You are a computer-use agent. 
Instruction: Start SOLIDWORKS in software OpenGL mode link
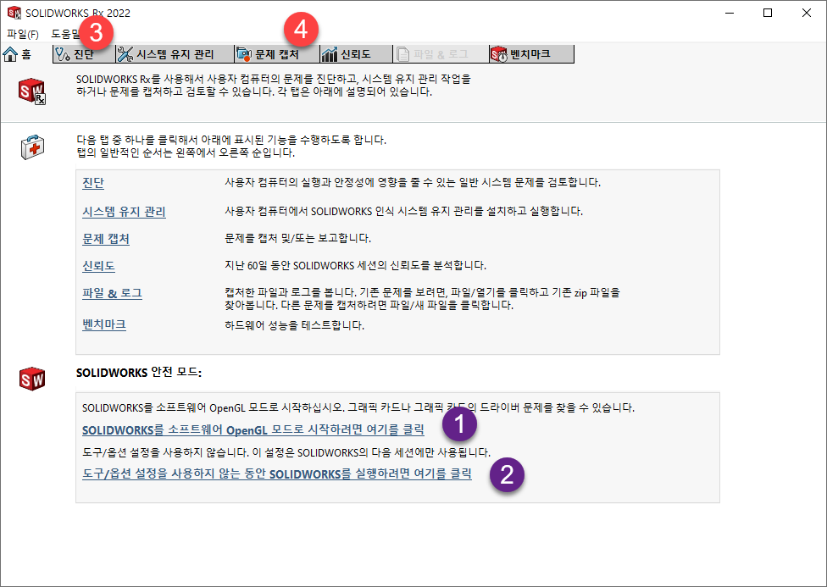click(253, 429)
